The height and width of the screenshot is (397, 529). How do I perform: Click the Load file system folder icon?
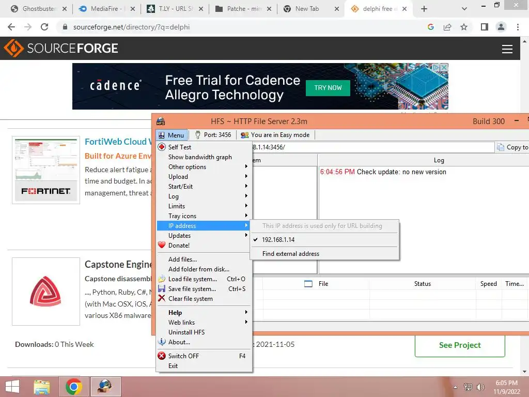(x=162, y=279)
